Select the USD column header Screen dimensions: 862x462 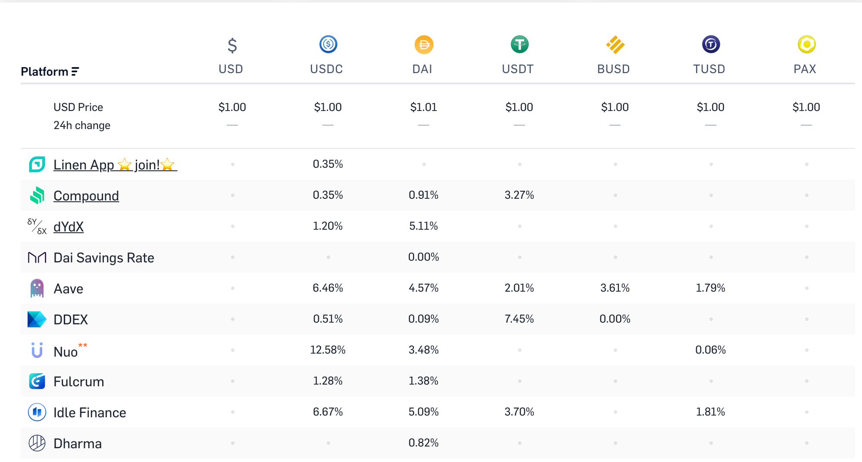231,69
